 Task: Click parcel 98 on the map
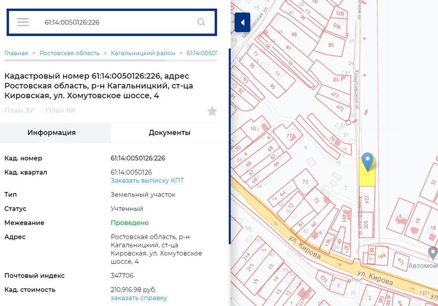click(x=294, y=35)
